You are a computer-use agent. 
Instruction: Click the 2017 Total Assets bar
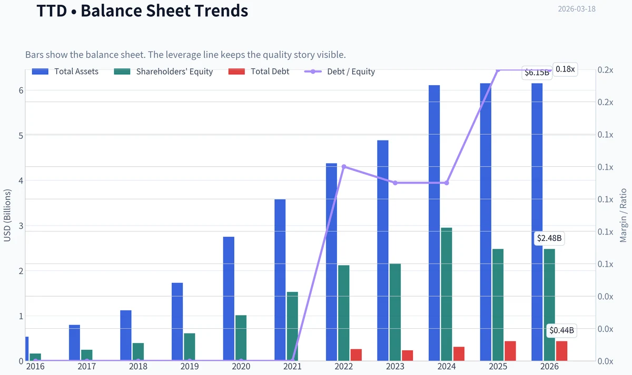point(74,343)
